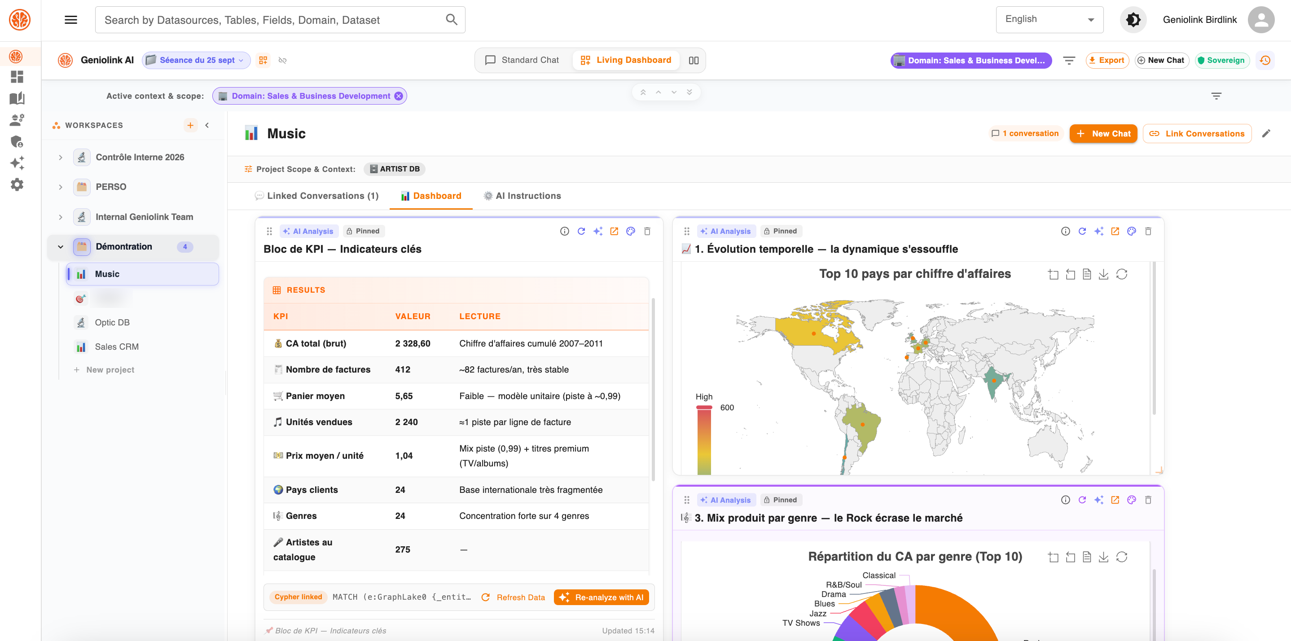
Task: Switch to Standard Chat mode
Action: [522, 60]
